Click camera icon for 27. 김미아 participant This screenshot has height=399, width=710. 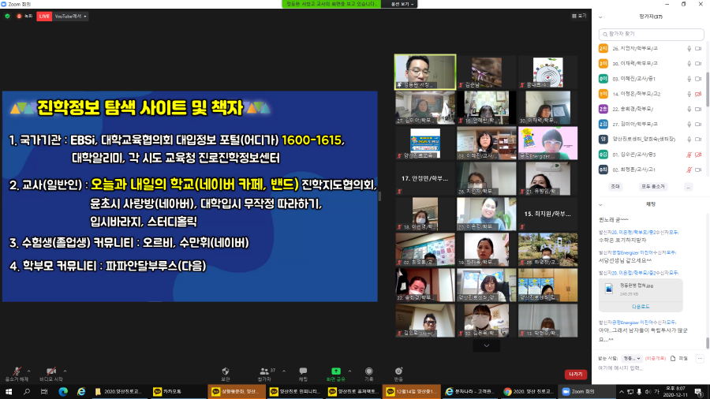698,125
